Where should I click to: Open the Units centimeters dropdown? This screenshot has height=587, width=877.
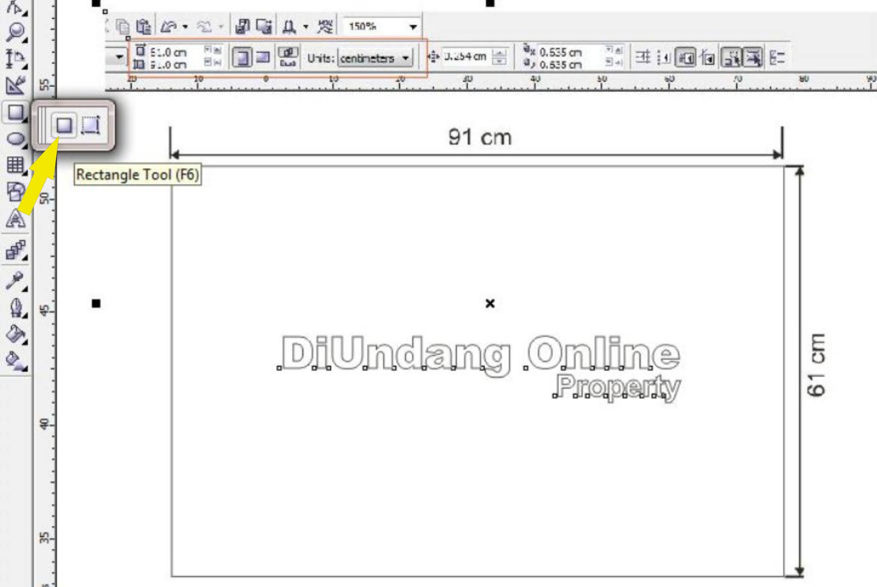(x=405, y=58)
